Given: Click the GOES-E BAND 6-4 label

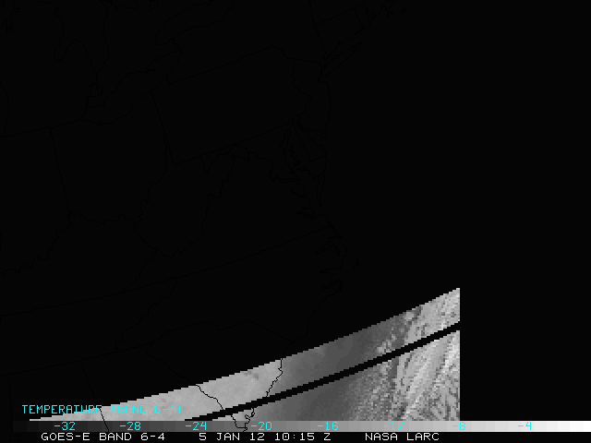Looking at the screenshot, I should click(103, 437).
